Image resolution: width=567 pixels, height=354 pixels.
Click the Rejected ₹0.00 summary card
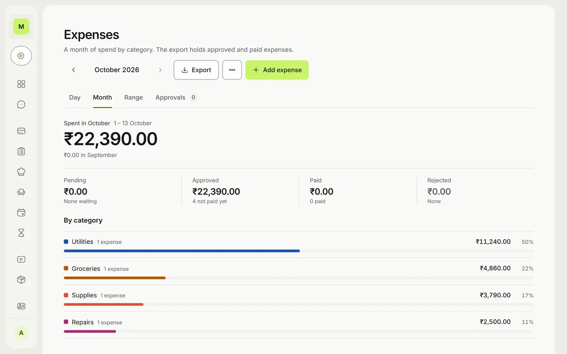475,190
